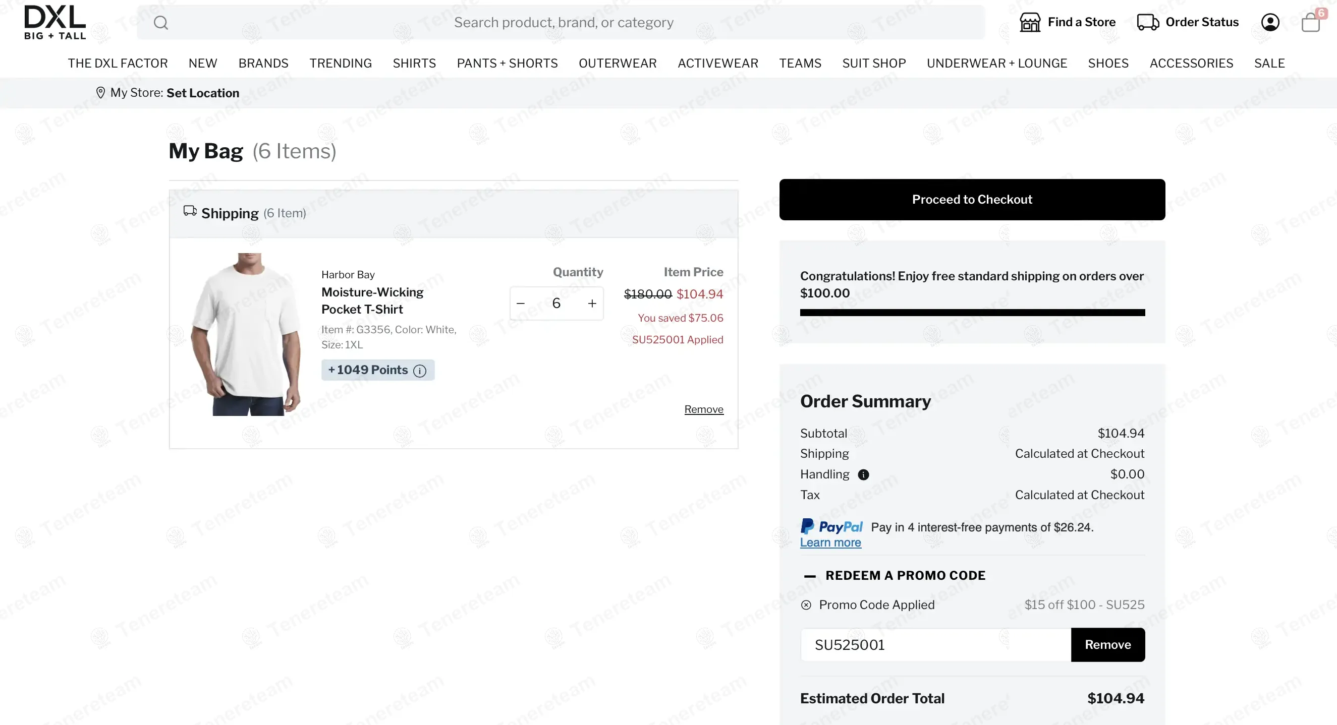This screenshot has width=1337, height=725.
Task: Click the X icon beside Promo Code Applied
Action: [x=806, y=605]
